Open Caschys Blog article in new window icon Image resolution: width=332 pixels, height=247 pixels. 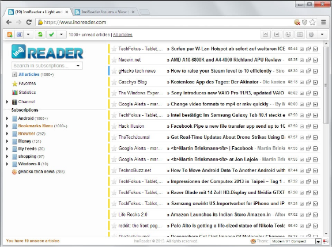click(308, 82)
